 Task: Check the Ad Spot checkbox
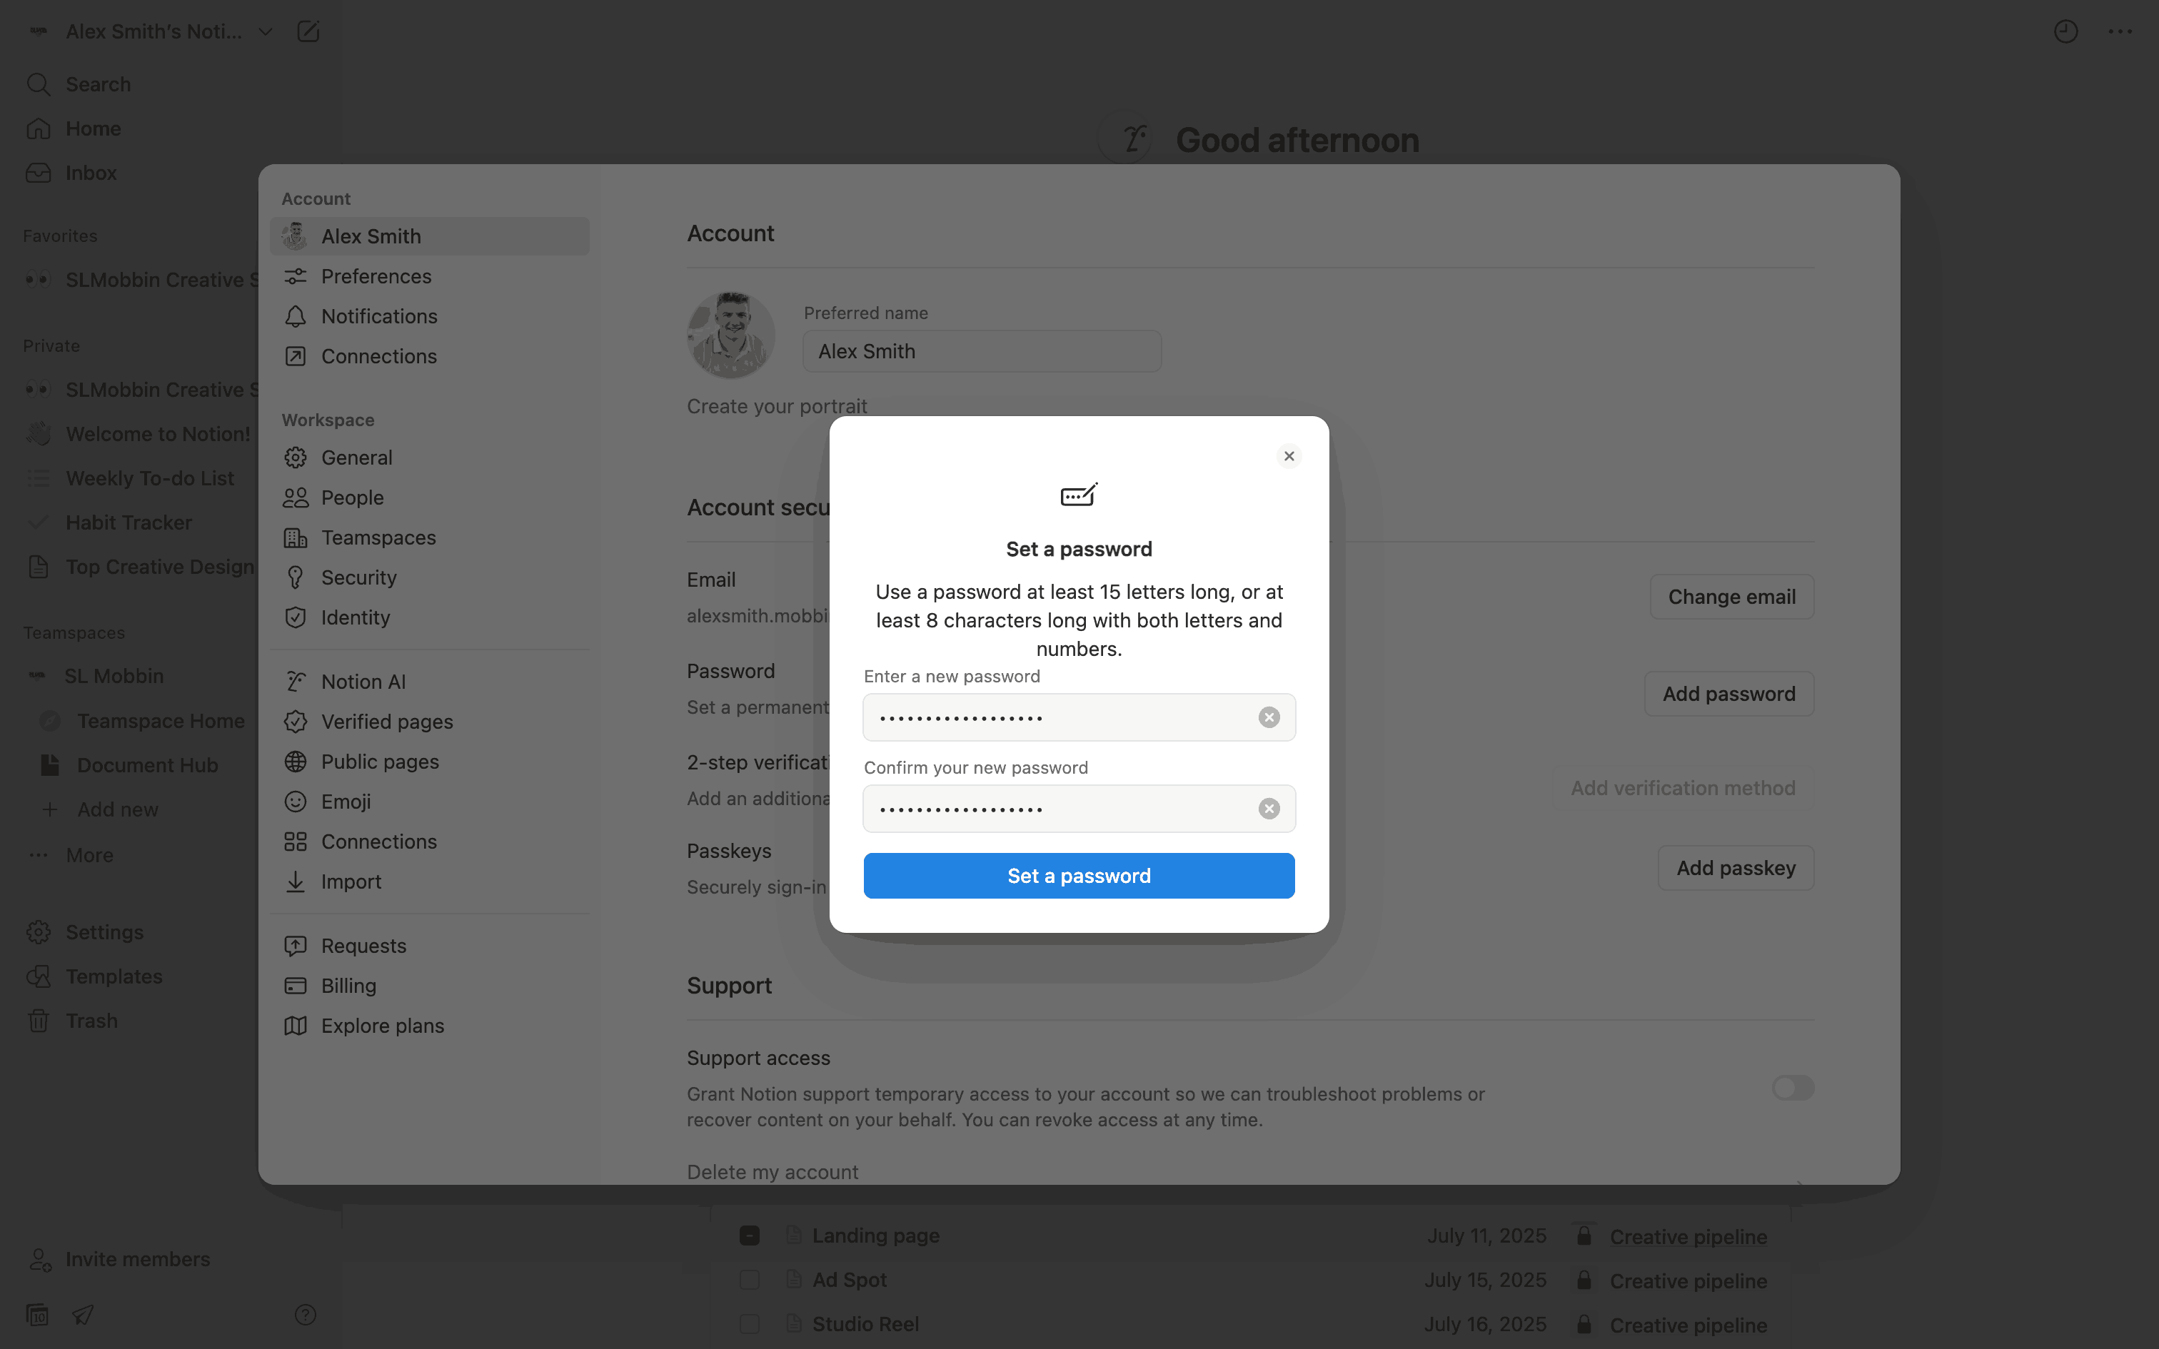[x=750, y=1279]
